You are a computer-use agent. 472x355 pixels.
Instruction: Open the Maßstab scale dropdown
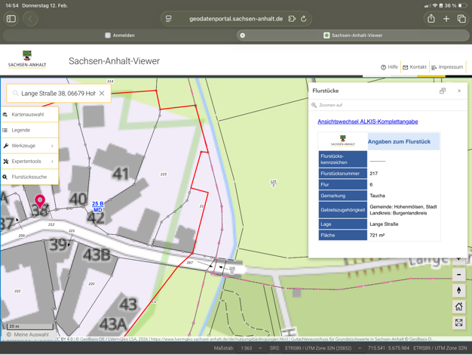(x=251, y=348)
